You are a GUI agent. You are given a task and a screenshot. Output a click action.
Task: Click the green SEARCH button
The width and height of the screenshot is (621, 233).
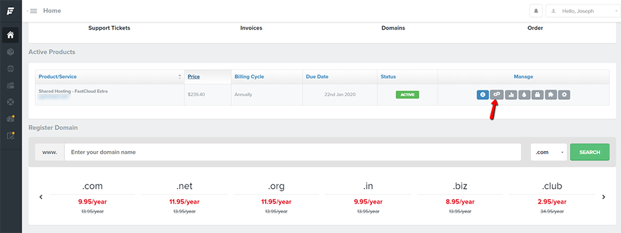click(x=590, y=152)
